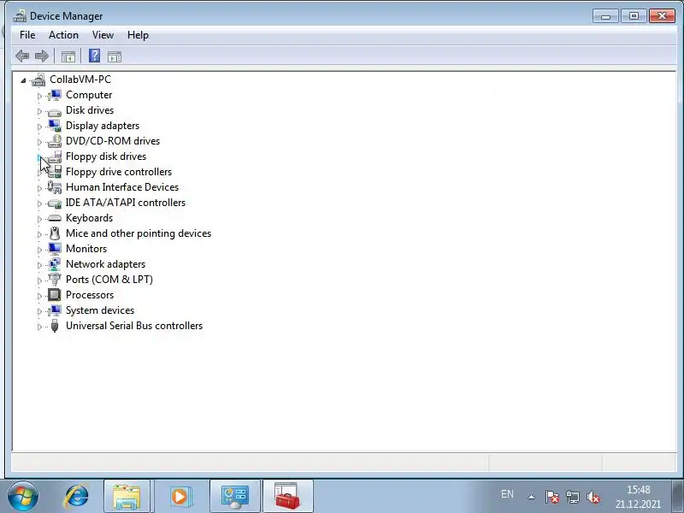Viewport: 684px width, 513px height.
Task: Click the Processors chip icon
Action: pyautogui.click(x=55, y=295)
